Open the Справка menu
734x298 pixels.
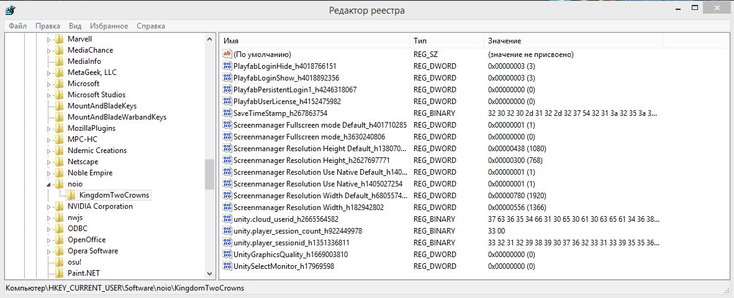pos(151,26)
